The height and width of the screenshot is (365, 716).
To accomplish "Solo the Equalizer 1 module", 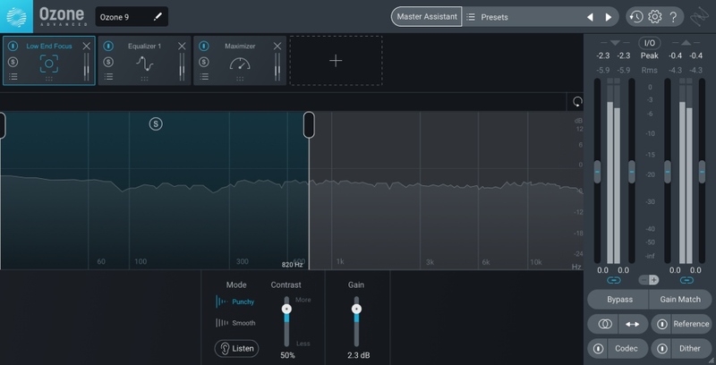I will 108,62.
